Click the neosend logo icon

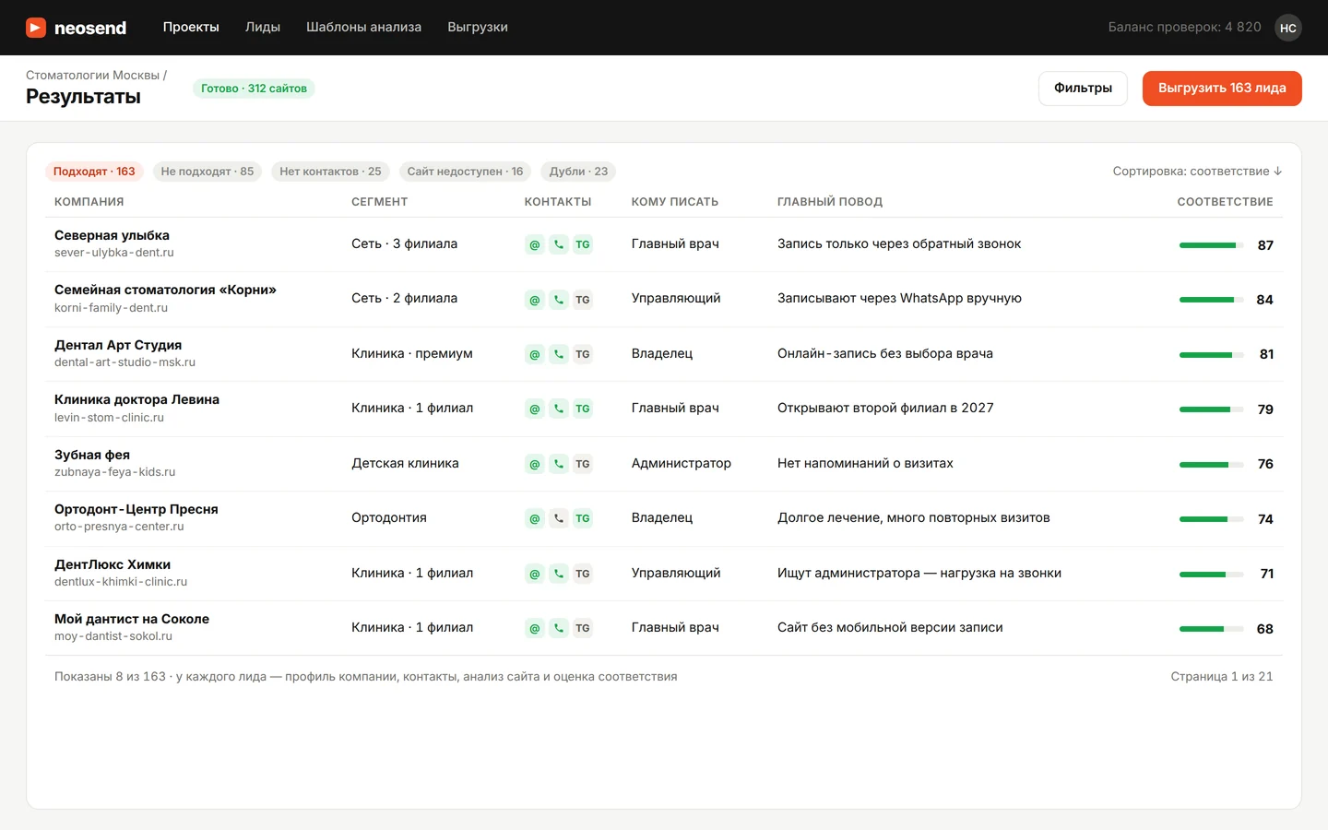36,28
